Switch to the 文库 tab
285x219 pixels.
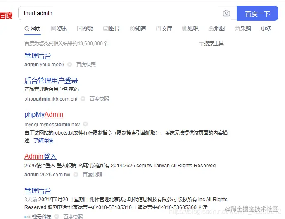pos(164,29)
